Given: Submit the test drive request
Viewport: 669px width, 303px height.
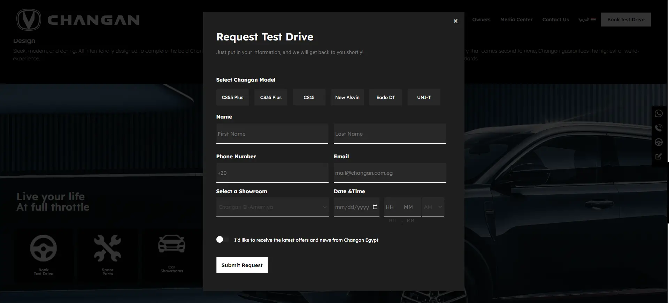Looking at the screenshot, I should [242, 265].
